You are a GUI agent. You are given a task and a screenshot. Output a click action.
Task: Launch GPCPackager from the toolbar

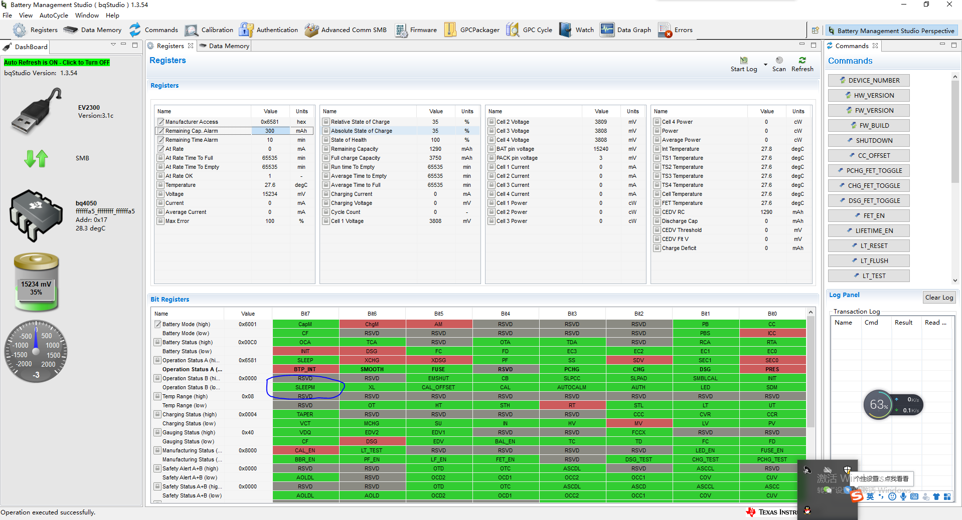coord(471,30)
